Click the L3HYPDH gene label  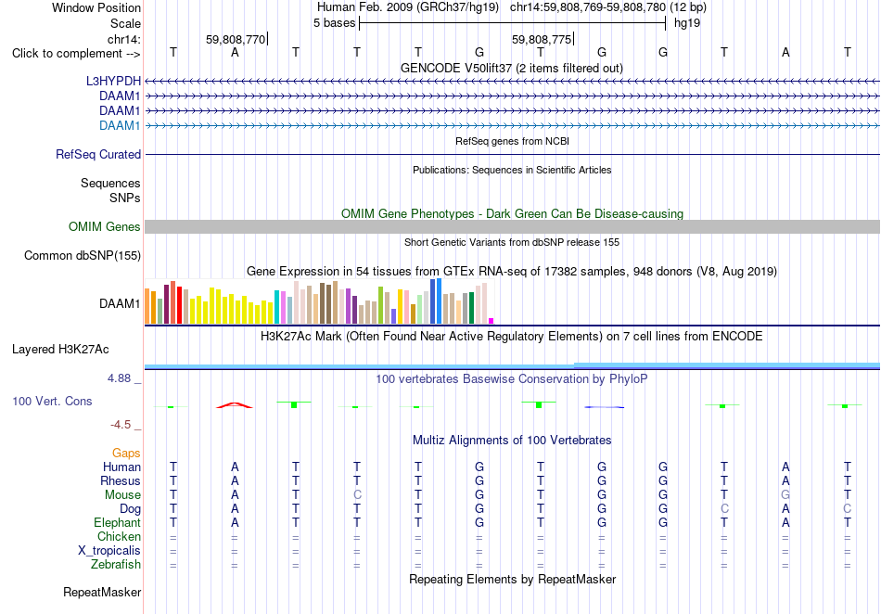coord(113,81)
